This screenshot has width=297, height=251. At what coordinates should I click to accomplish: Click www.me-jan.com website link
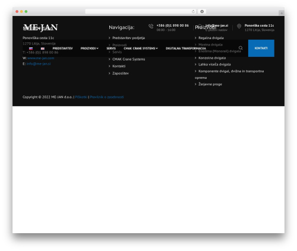tap(41, 58)
